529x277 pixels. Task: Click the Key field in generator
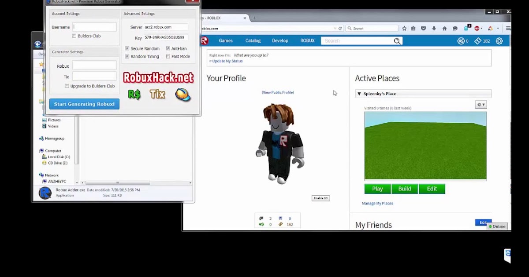click(x=166, y=38)
